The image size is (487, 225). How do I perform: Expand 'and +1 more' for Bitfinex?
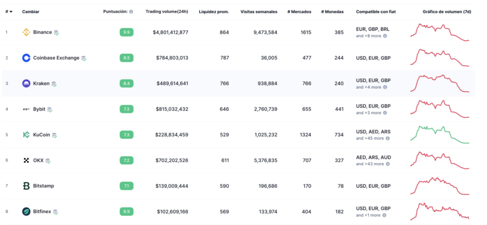(368, 215)
